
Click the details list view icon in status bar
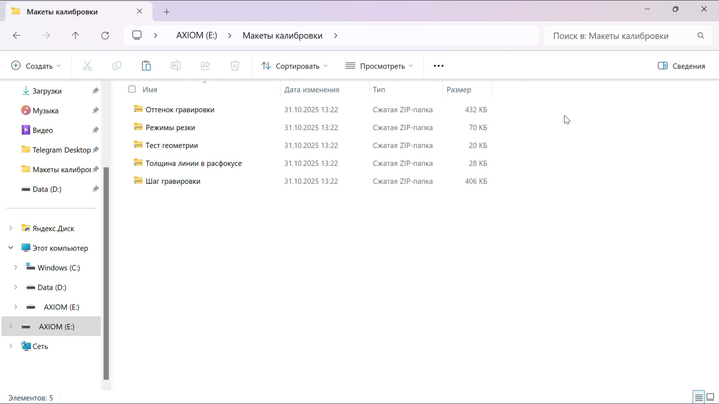[699, 397]
